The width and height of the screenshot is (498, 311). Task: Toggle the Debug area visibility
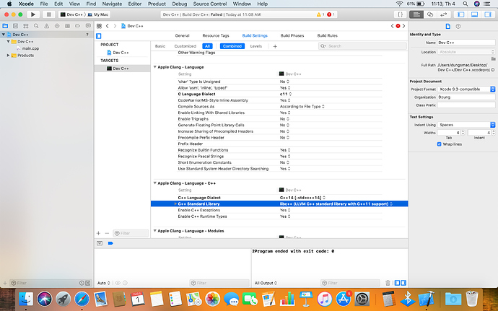[x=474, y=14]
